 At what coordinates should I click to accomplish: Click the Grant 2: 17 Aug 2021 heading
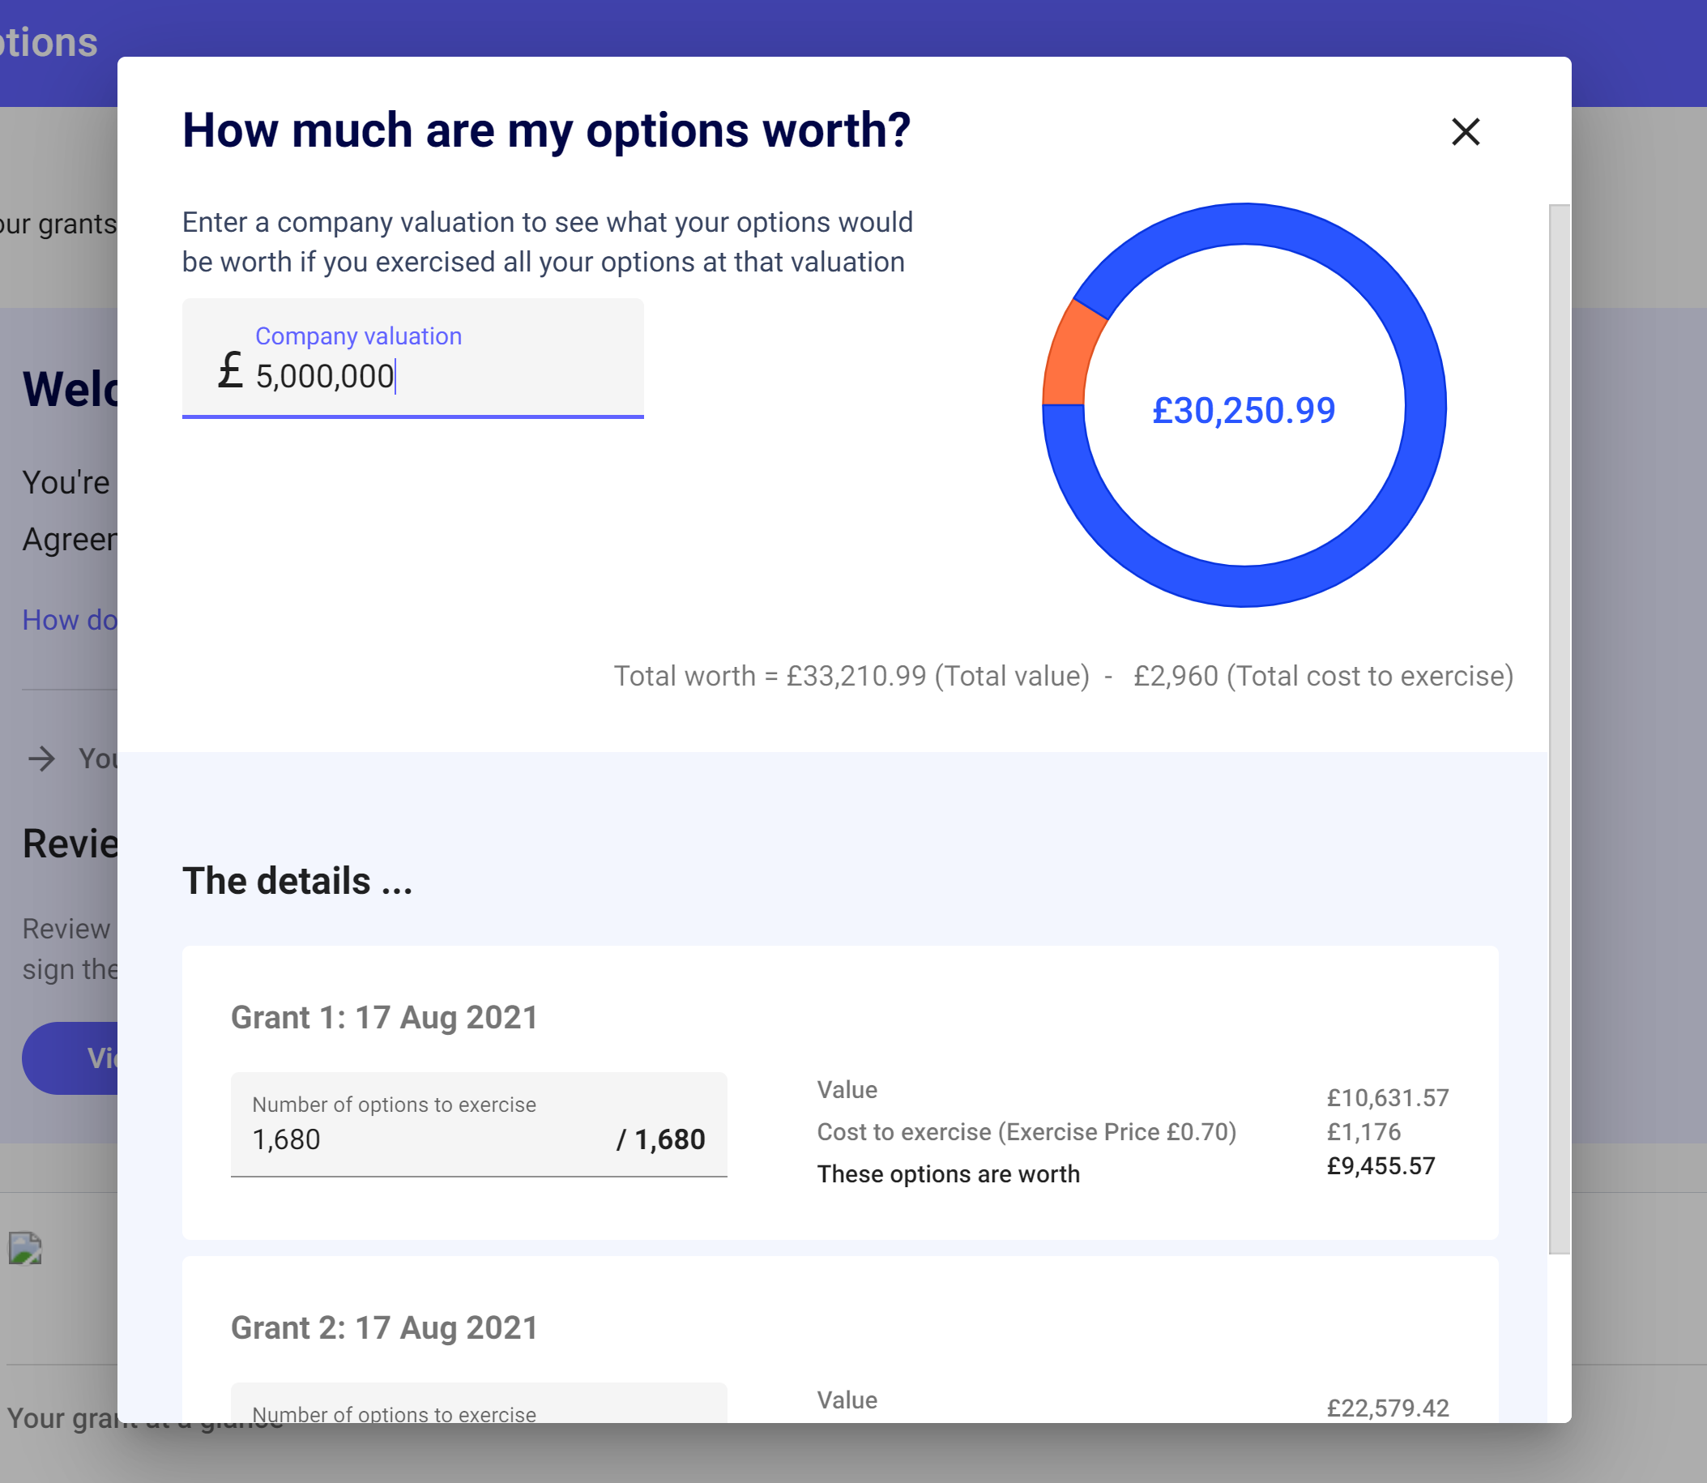pyautogui.click(x=384, y=1327)
